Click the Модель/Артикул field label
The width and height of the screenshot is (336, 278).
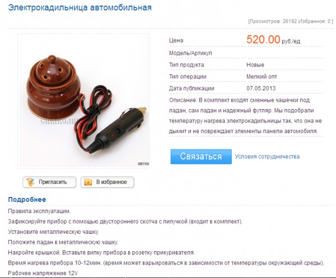[190, 53]
